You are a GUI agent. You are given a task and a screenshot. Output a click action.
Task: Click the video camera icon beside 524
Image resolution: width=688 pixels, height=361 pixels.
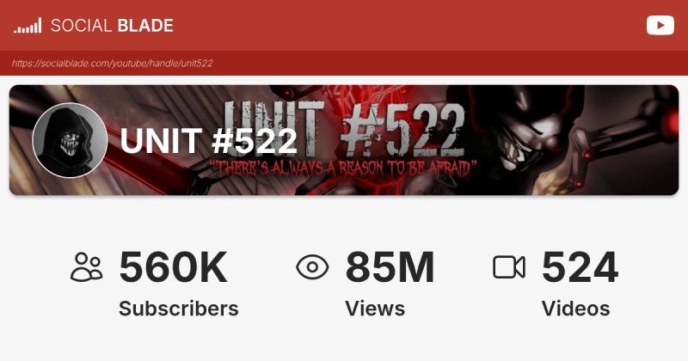click(509, 267)
